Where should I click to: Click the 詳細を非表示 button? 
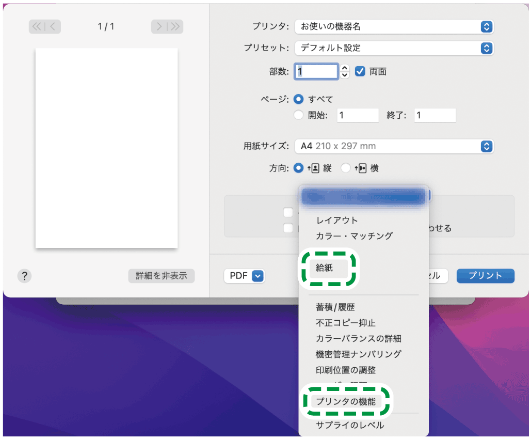pyautogui.click(x=161, y=276)
